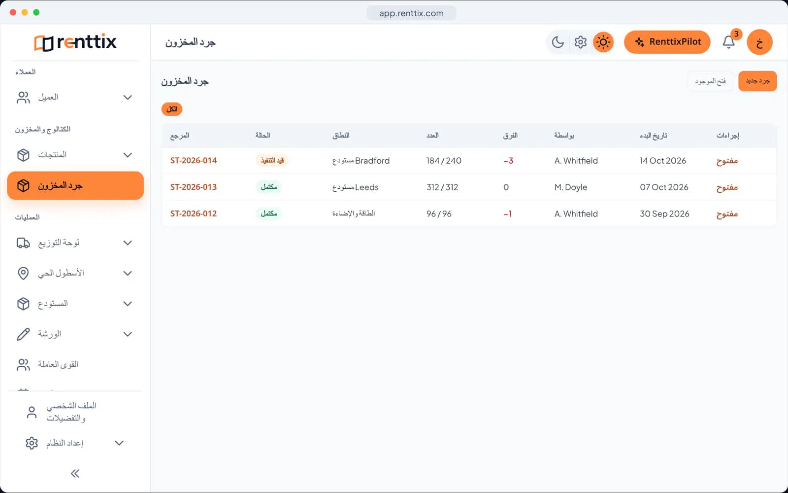Expand the الورشة chevron
788x493 pixels.
pyautogui.click(x=128, y=334)
